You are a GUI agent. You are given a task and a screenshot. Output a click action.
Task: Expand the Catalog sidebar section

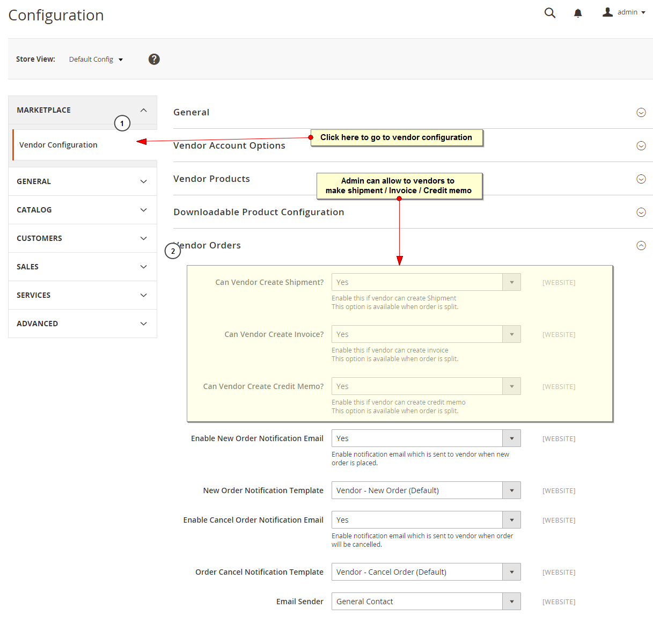tap(83, 210)
